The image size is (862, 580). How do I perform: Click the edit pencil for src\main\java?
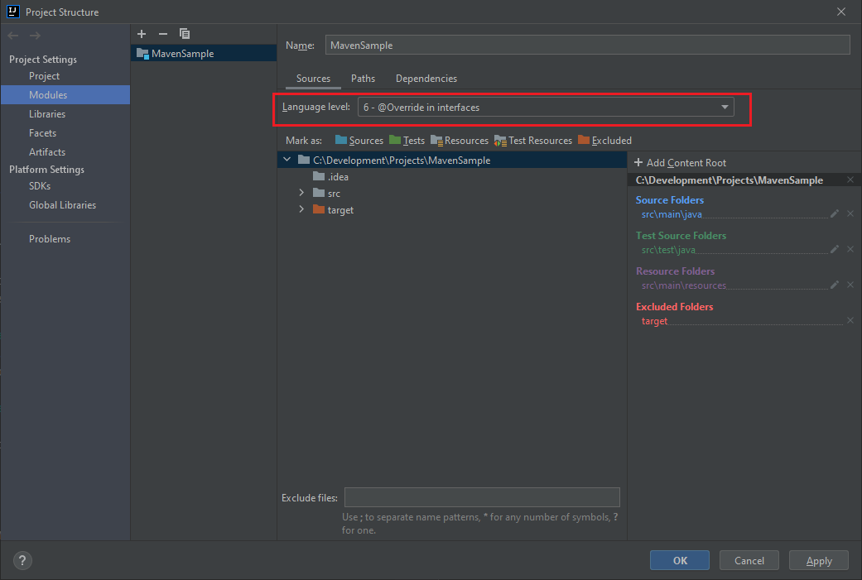point(835,213)
